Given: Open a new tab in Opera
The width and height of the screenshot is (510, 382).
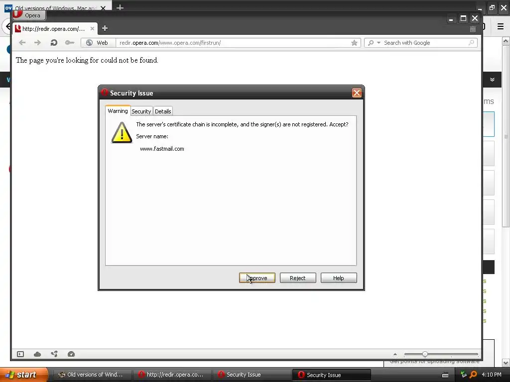Looking at the screenshot, I should [x=105, y=28].
